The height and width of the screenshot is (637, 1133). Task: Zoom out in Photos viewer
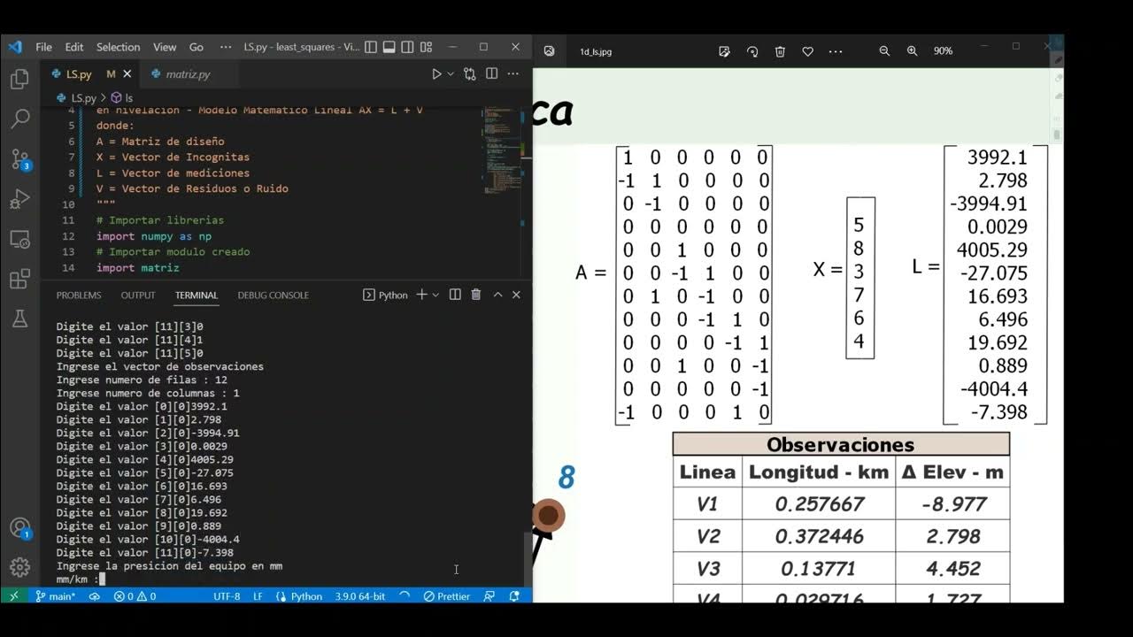click(x=884, y=51)
